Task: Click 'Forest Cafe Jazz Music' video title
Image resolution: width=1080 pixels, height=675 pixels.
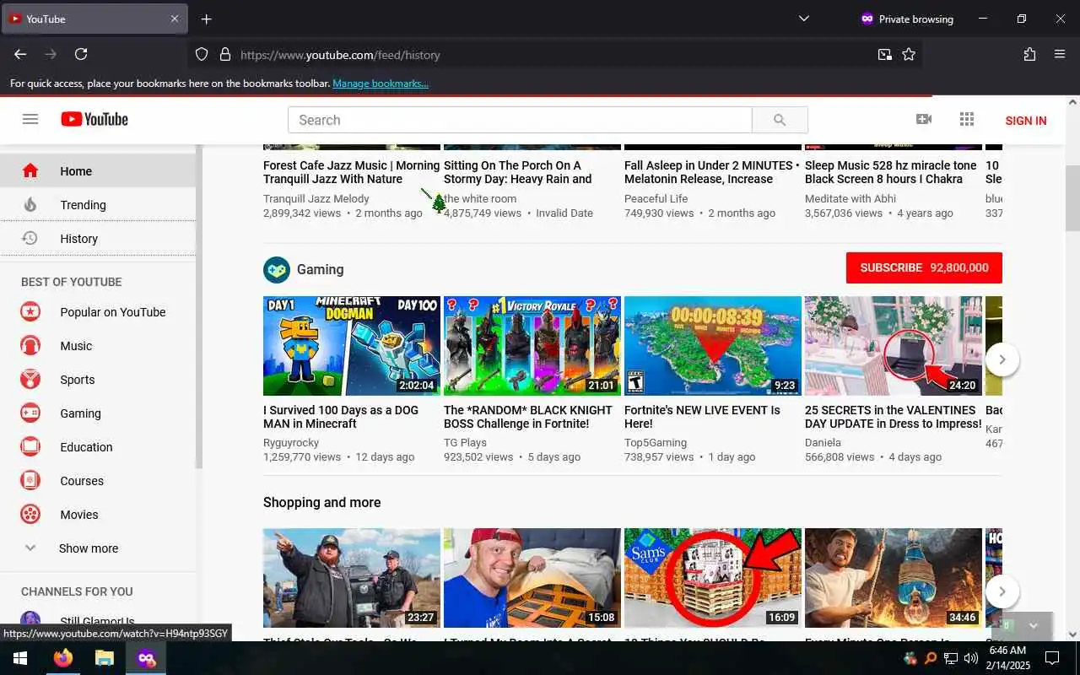Action: pyautogui.click(x=352, y=172)
